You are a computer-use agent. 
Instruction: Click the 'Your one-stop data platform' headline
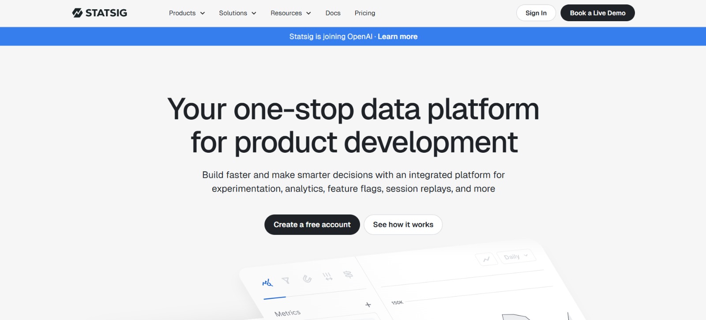pos(353,109)
